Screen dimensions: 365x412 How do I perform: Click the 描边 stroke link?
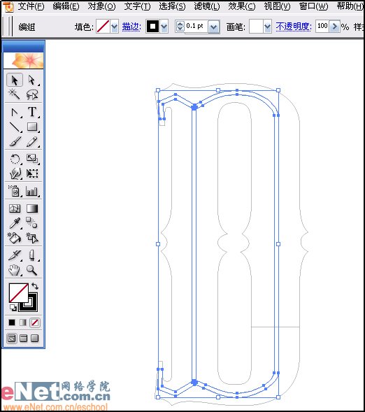point(131,27)
